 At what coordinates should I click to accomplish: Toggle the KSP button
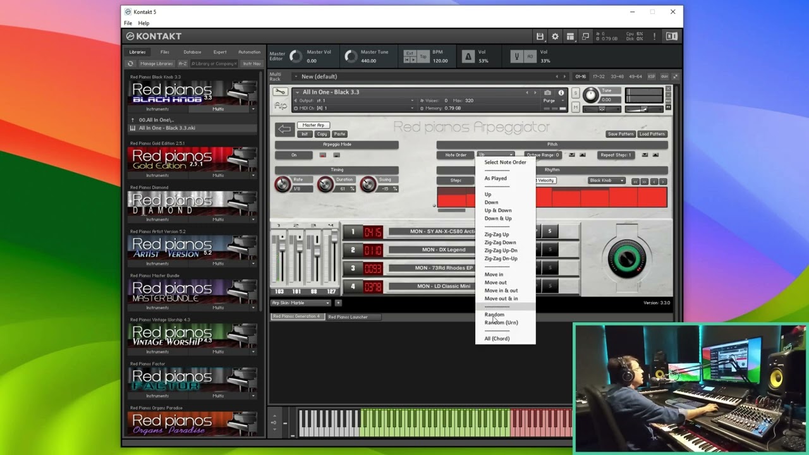[x=653, y=76]
